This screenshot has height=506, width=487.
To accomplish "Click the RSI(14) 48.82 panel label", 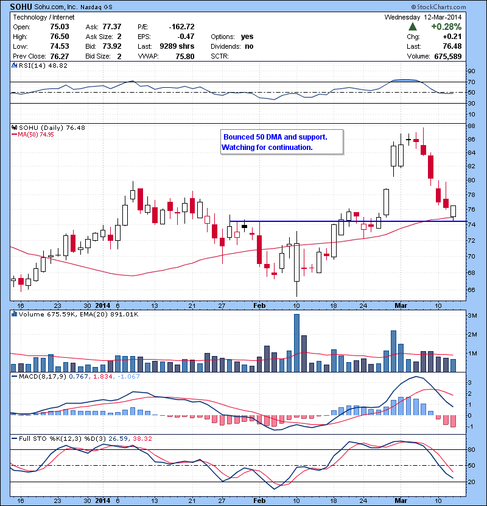I will coord(43,65).
